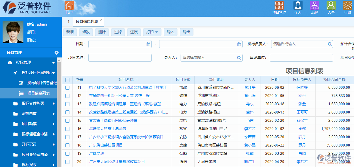Open the 流程 workflow icon
The width and height of the screenshot is (354, 167).
pyautogui.click(x=314, y=6)
